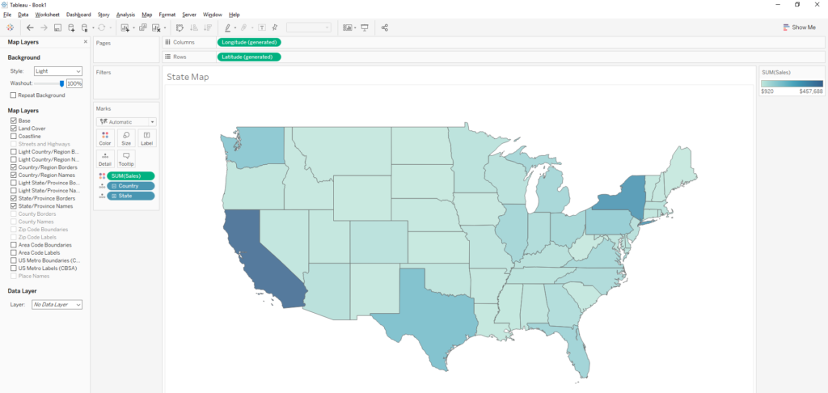Click the Add new data source icon
828x393 pixels.
[x=71, y=27]
